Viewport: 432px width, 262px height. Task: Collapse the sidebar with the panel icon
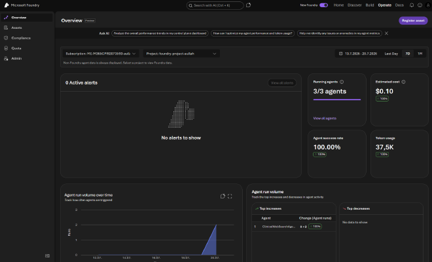[x=47, y=255]
